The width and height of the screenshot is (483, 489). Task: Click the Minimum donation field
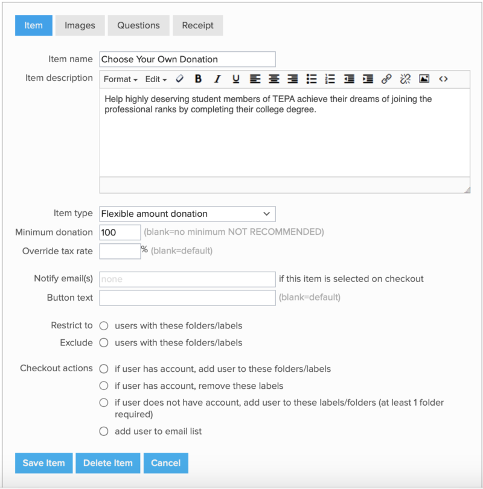pyautogui.click(x=120, y=232)
